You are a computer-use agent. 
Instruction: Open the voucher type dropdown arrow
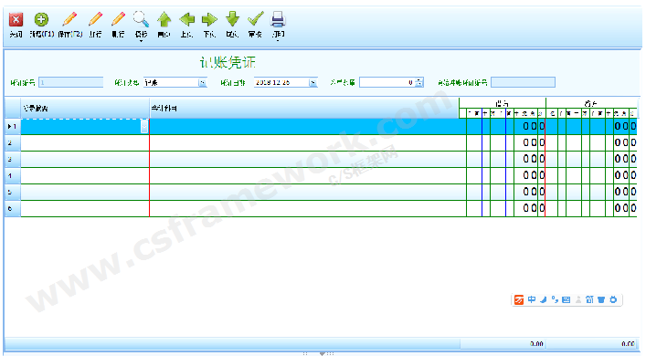(x=202, y=83)
